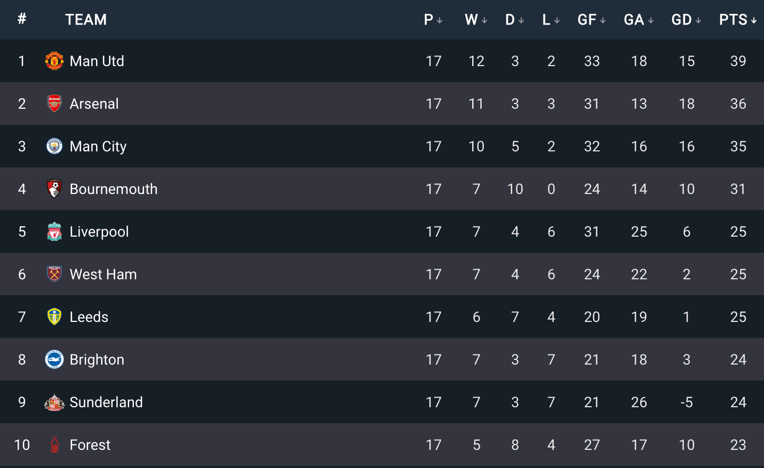Click the Bournemouth club crest
764x468 pixels.
tap(54, 189)
